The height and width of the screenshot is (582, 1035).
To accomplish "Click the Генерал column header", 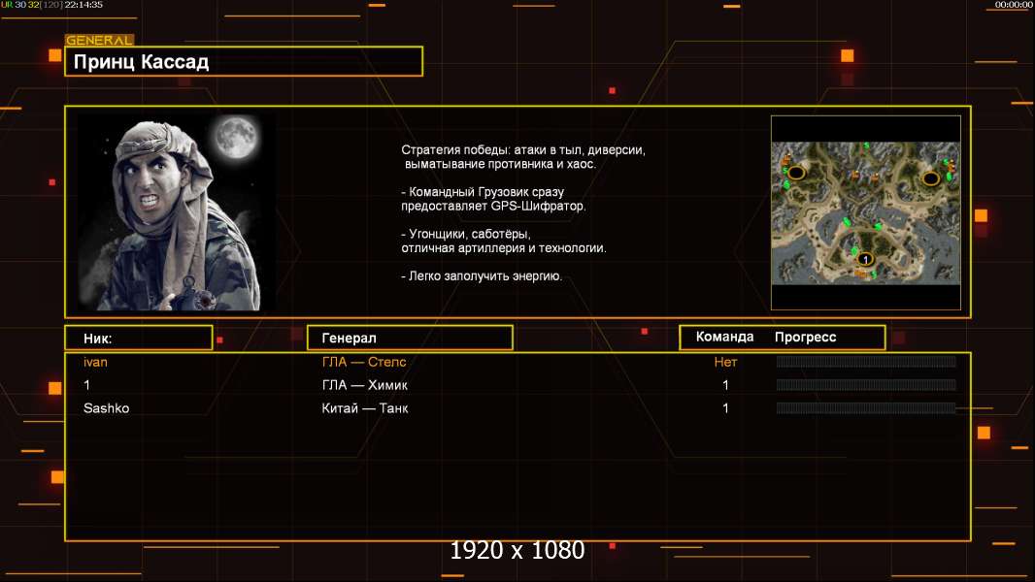I will tap(410, 338).
